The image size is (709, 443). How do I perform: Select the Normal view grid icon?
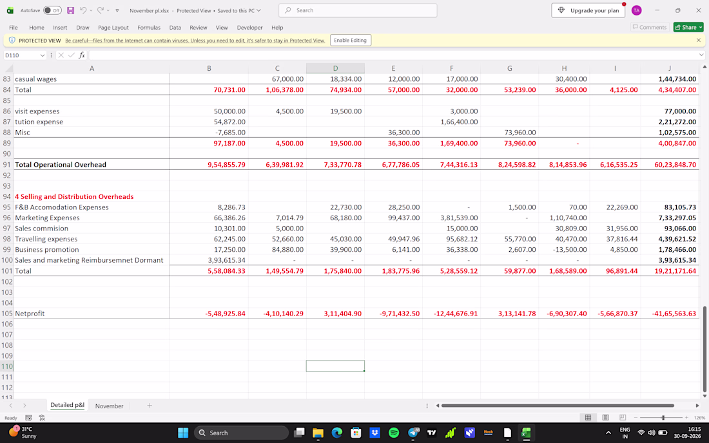[588, 418]
